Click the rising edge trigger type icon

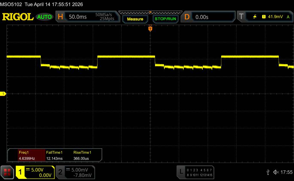[255, 17]
